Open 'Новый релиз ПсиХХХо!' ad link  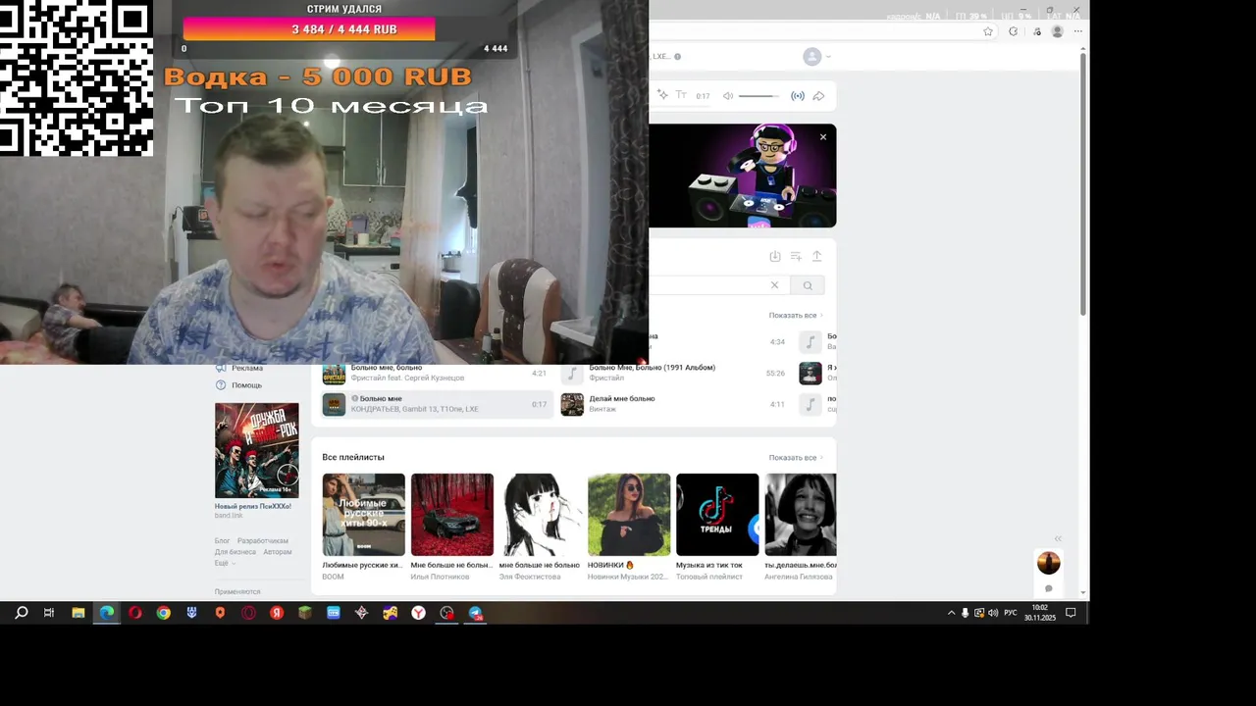(253, 506)
